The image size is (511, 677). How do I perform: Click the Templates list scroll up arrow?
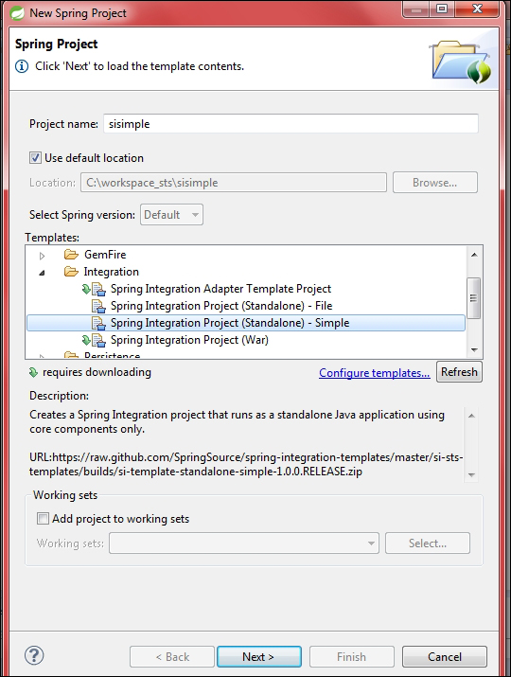474,255
